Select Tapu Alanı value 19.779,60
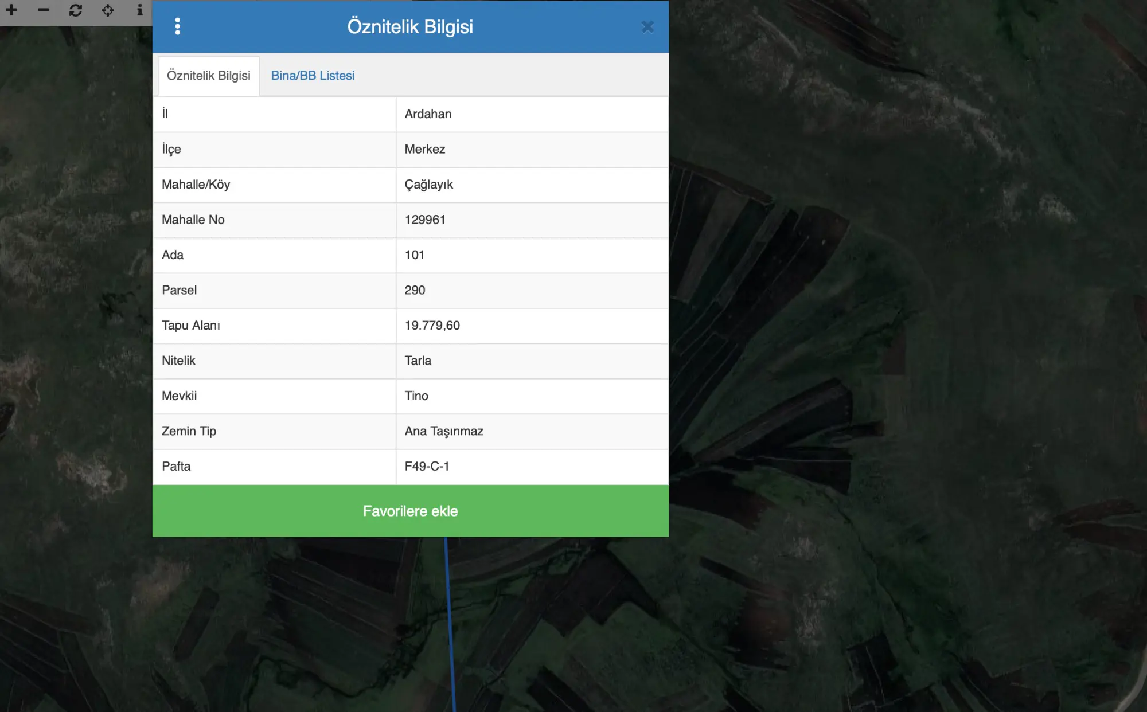 (x=432, y=326)
